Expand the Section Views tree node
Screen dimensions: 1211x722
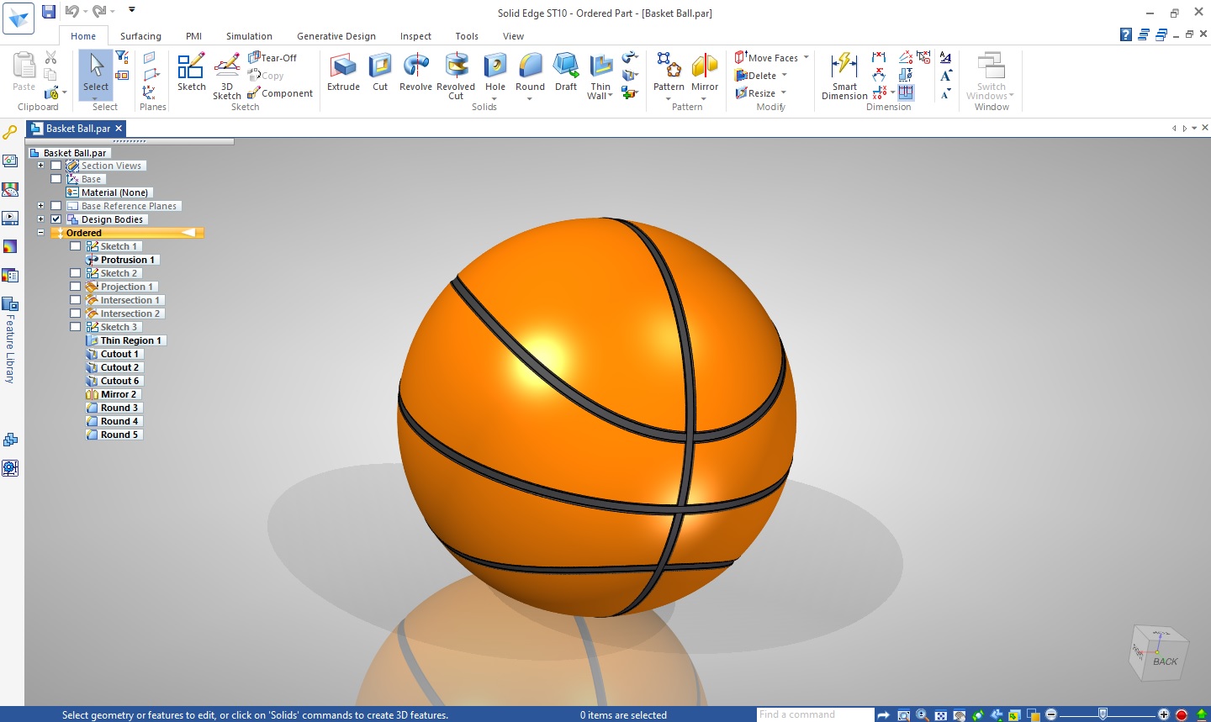pyautogui.click(x=40, y=166)
